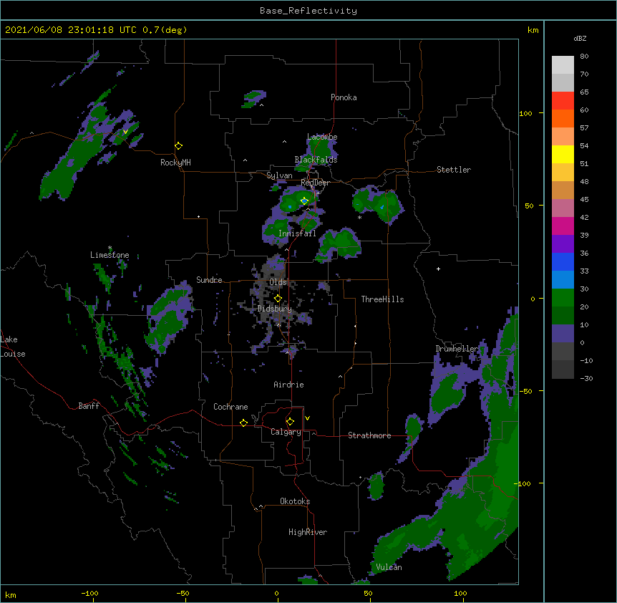Pick the orange 57-60 dBZ legend swatch
The width and height of the screenshot is (617, 603).
[x=563, y=118]
